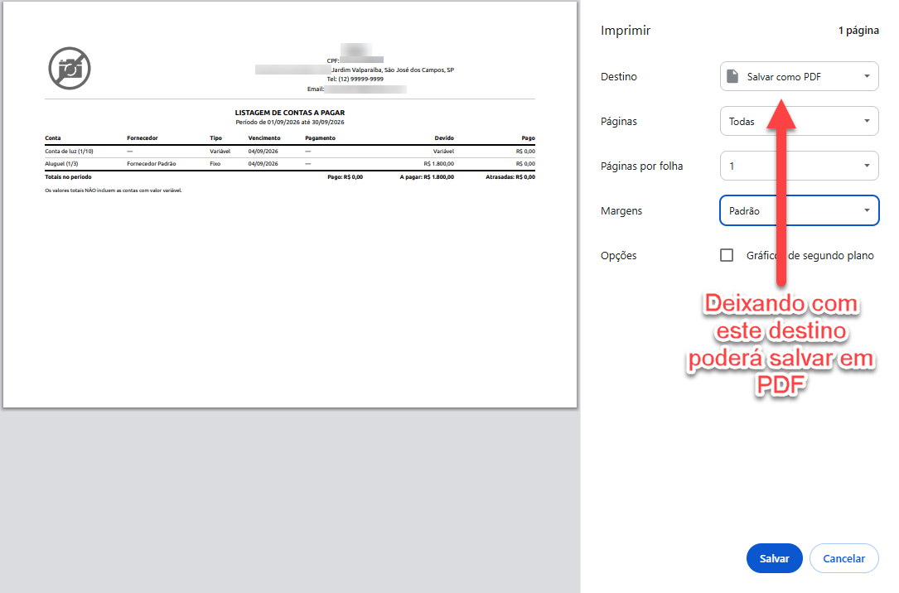Click the PDF document icon in Destino field
The width and height of the screenshot is (899, 593).
pyautogui.click(x=732, y=76)
